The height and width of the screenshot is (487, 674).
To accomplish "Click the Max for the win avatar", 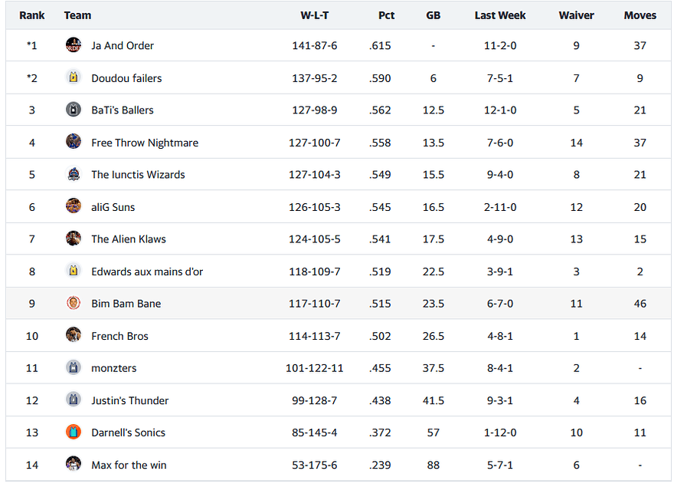I will 74,464.
